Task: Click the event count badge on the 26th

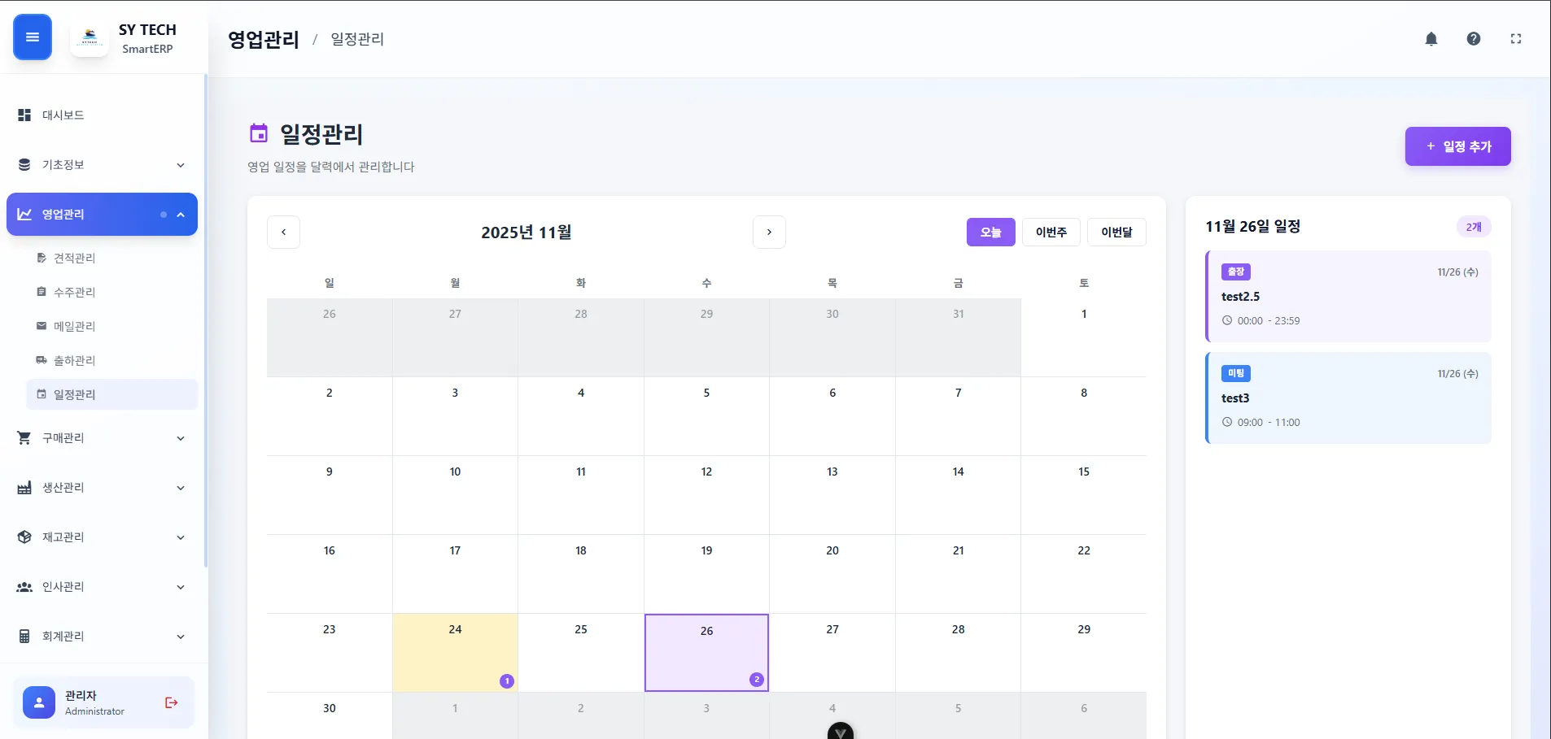Action: 757,680
